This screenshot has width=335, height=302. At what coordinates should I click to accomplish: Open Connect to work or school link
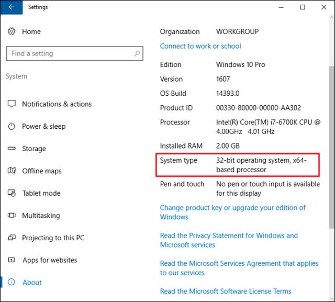tap(200, 46)
